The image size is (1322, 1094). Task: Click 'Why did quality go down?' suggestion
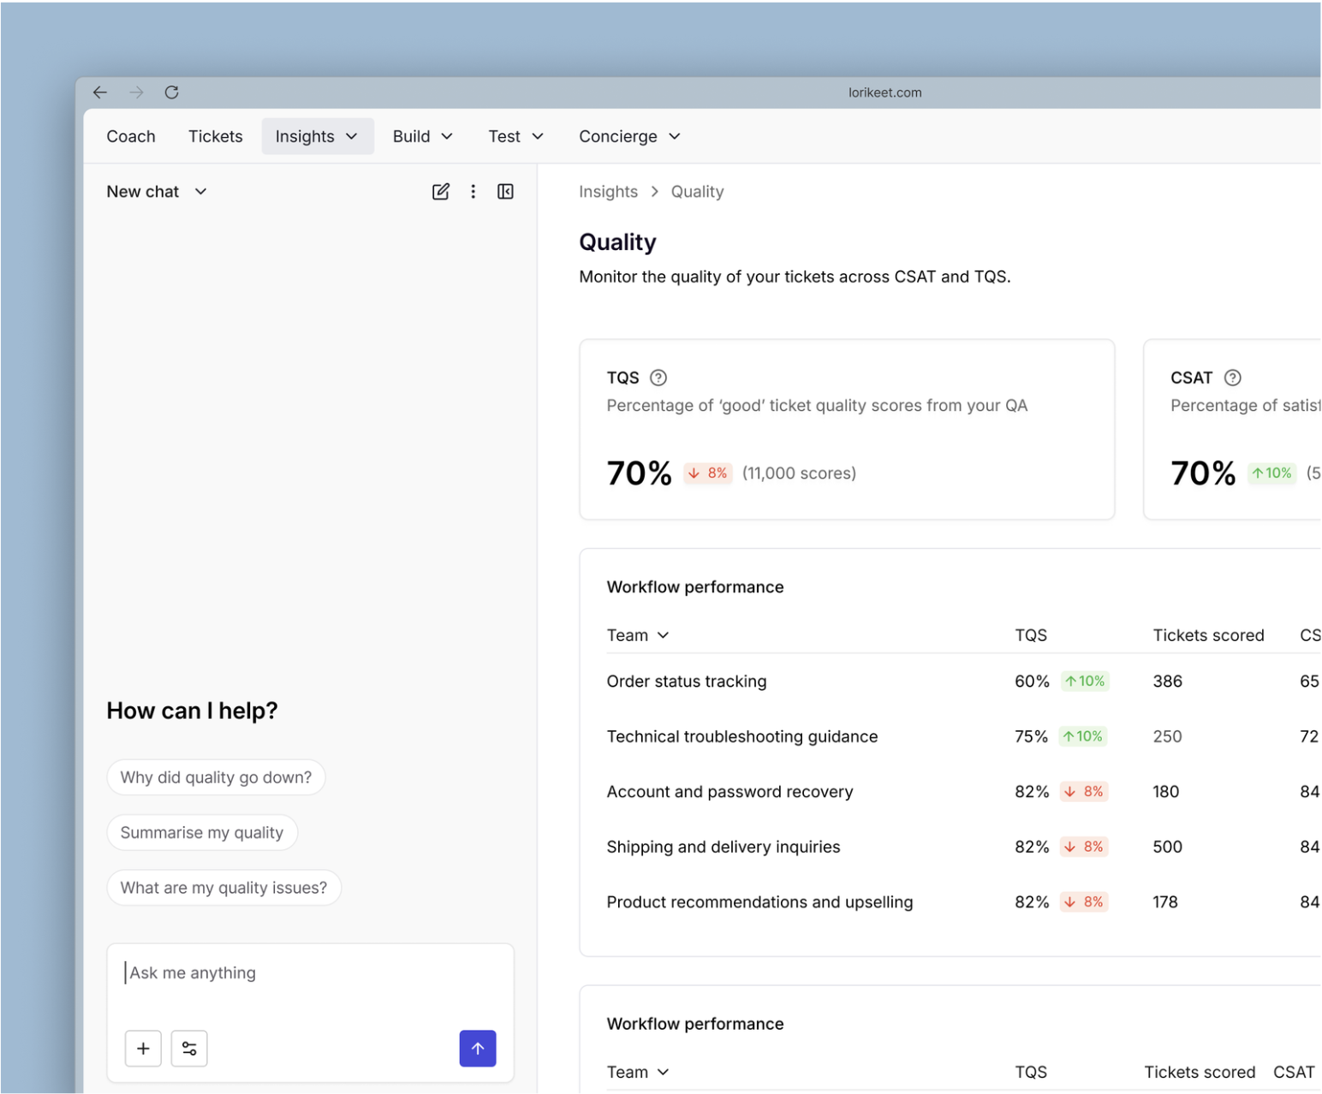pos(216,777)
